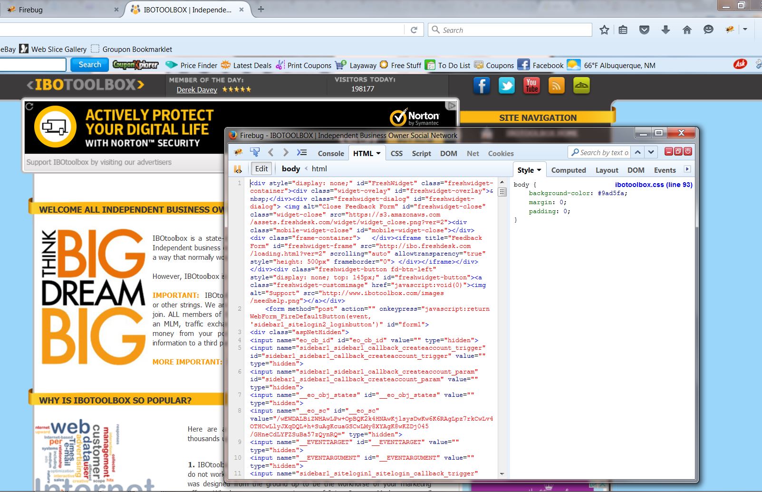
Task: Show more side panels arrow after Events
Action: (687, 169)
